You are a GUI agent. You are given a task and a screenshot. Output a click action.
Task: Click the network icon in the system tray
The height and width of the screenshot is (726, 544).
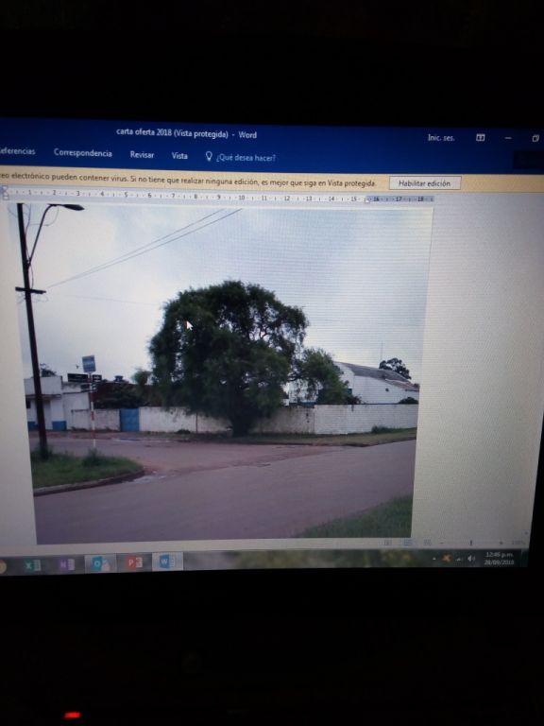[x=459, y=559]
